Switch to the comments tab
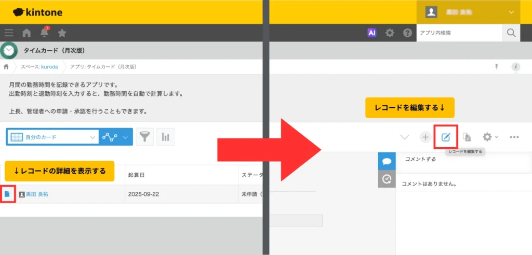This screenshot has height=255, width=532. (387, 161)
